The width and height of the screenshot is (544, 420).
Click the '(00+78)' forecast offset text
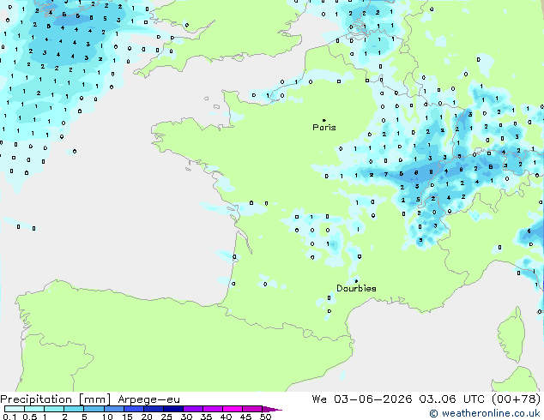tap(517, 399)
